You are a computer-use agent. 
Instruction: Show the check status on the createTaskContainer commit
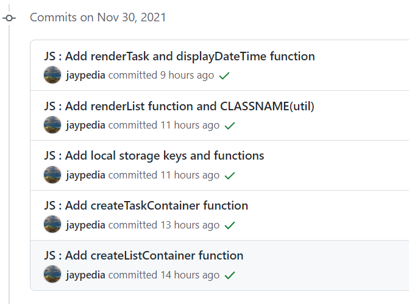point(230,225)
